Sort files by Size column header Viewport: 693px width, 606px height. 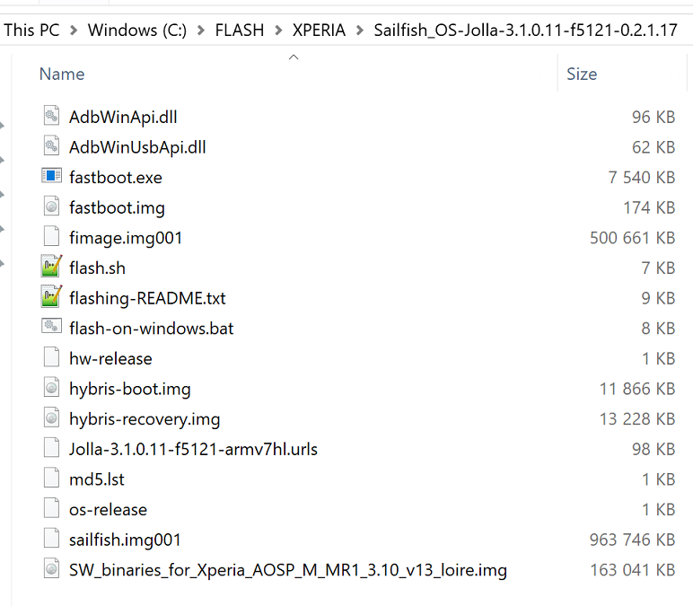(582, 75)
